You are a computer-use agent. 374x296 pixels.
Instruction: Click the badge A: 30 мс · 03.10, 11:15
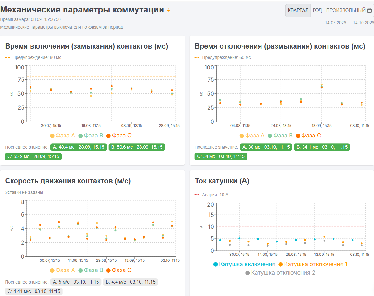click(266, 147)
